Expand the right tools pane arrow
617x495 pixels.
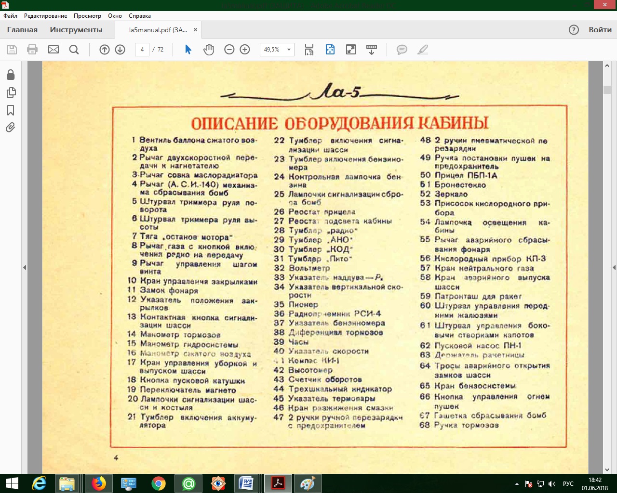(x=614, y=267)
